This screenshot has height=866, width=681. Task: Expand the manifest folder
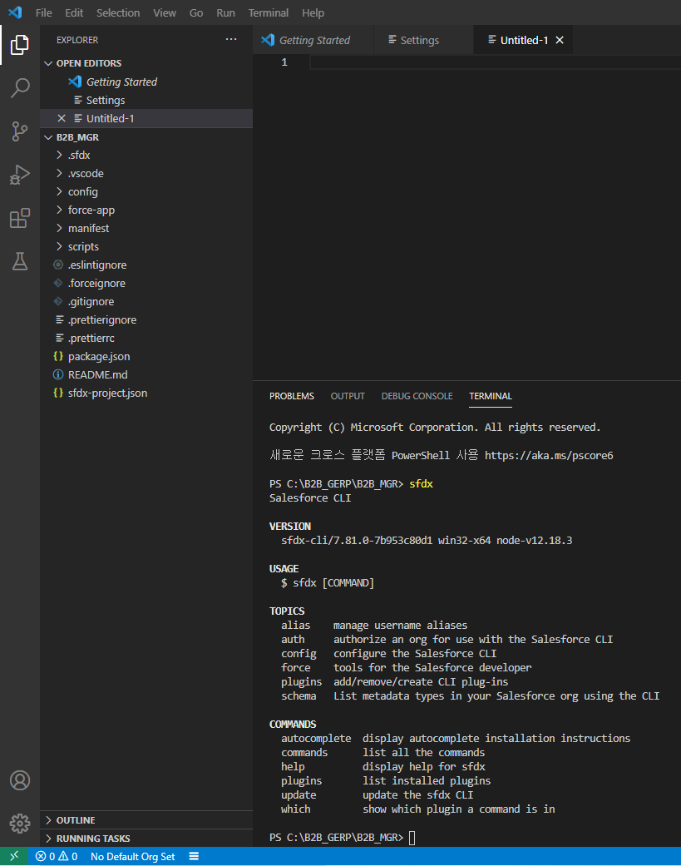tap(59, 228)
